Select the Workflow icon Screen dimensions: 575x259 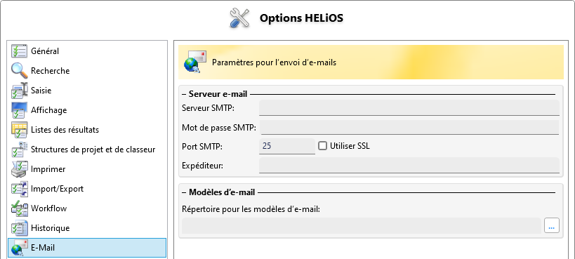point(19,208)
